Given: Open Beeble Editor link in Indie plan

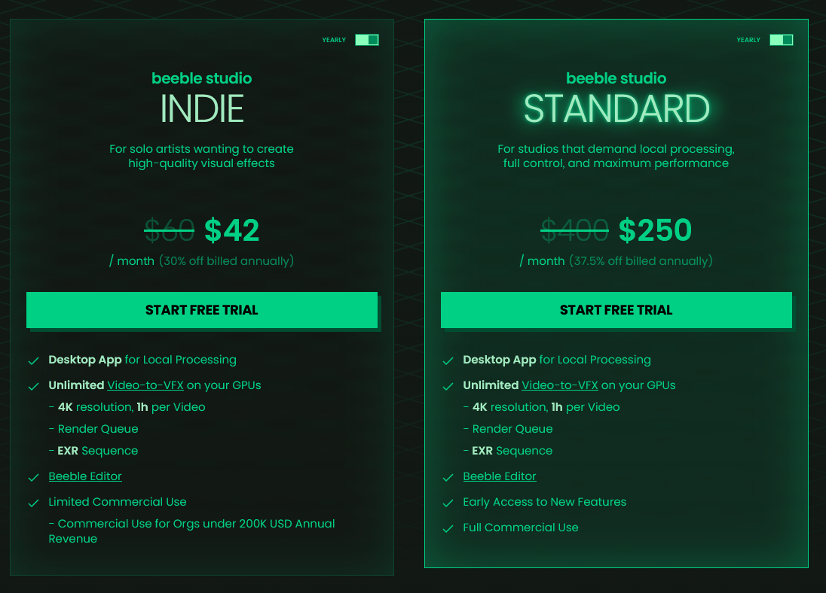Looking at the screenshot, I should click(85, 476).
